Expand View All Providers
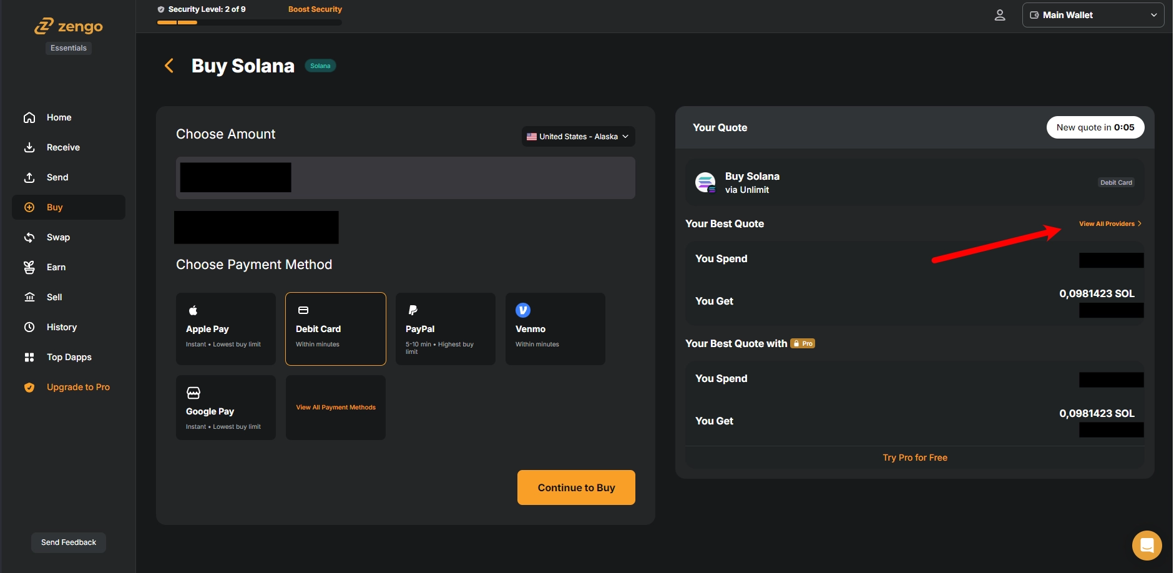 point(1109,223)
